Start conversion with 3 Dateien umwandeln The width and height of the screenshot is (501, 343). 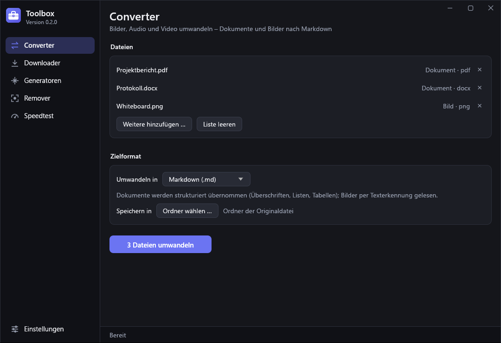(161, 244)
